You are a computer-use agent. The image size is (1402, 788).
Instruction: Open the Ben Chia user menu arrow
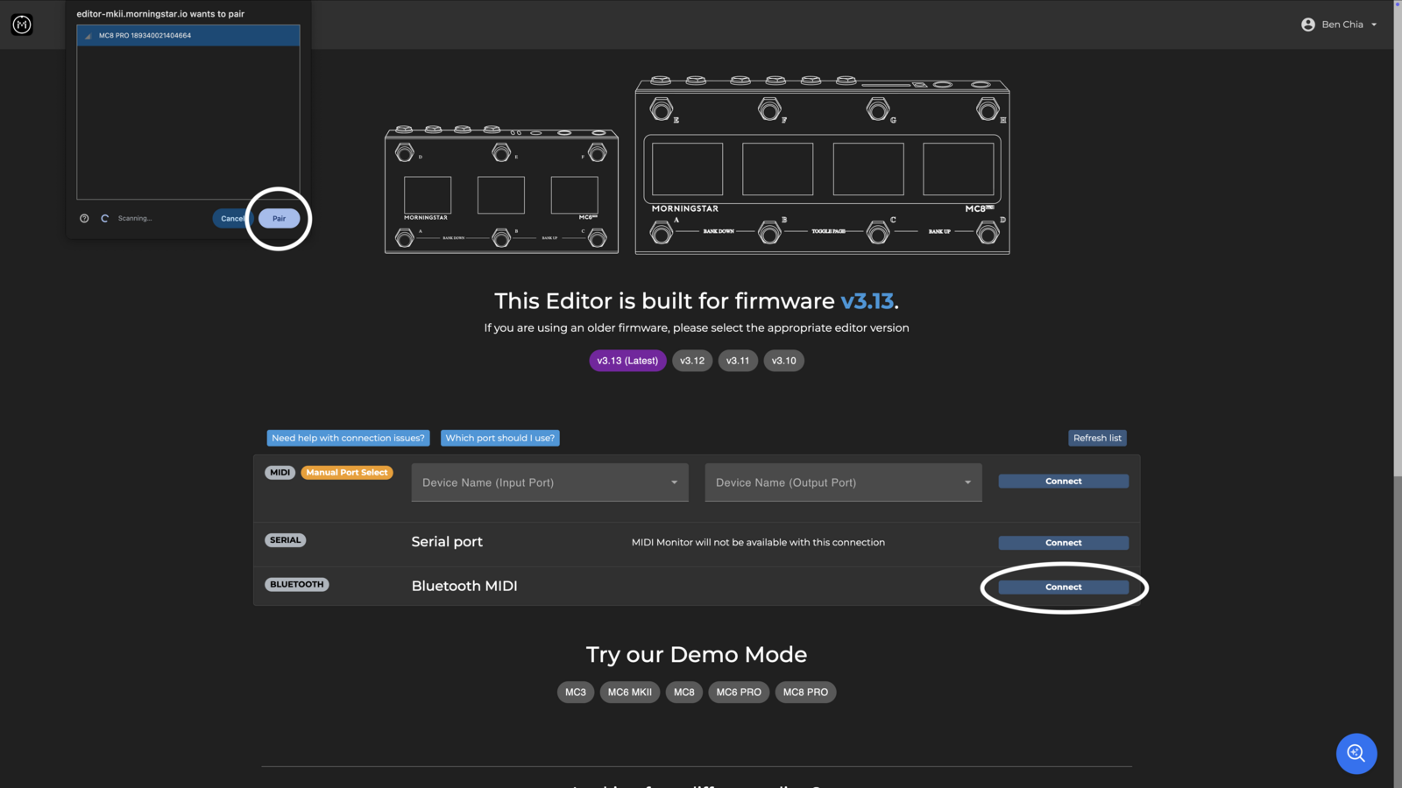pyautogui.click(x=1374, y=25)
